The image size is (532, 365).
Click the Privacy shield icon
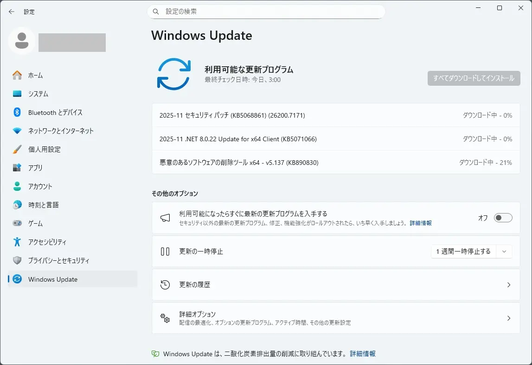(x=17, y=260)
